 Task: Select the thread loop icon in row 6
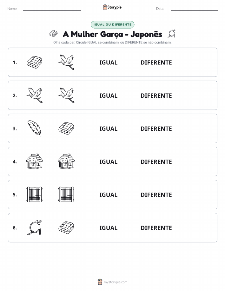pos(35,228)
